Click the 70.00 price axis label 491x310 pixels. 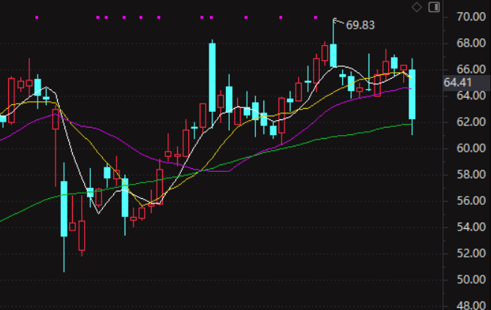[x=471, y=17]
